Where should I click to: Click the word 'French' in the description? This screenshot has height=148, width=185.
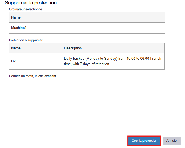click(x=156, y=59)
